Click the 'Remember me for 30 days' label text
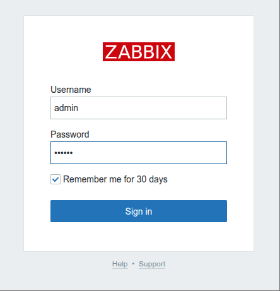The width and height of the screenshot is (280, 291). pyautogui.click(x=115, y=179)
